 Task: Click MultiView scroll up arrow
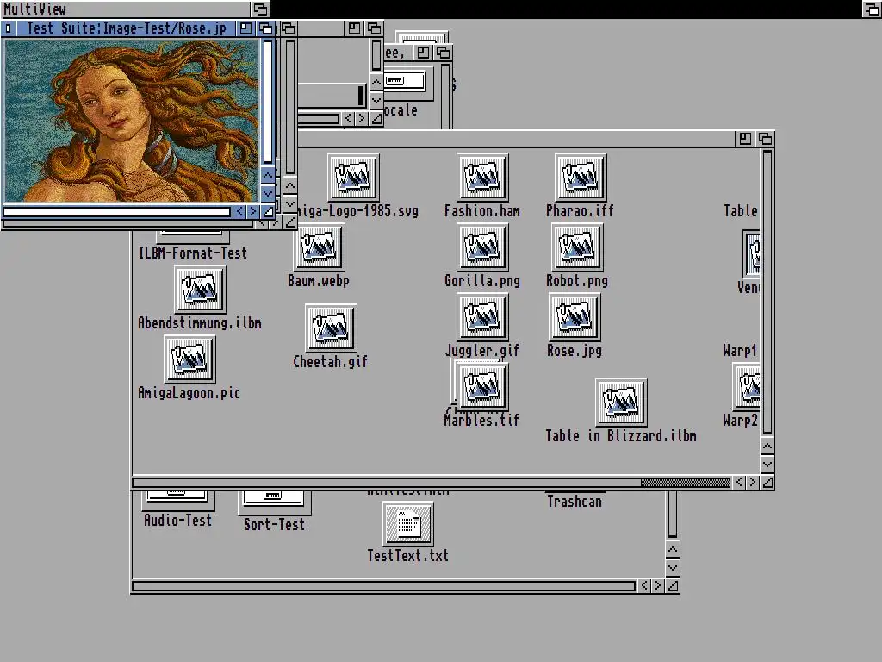point(268,175)
